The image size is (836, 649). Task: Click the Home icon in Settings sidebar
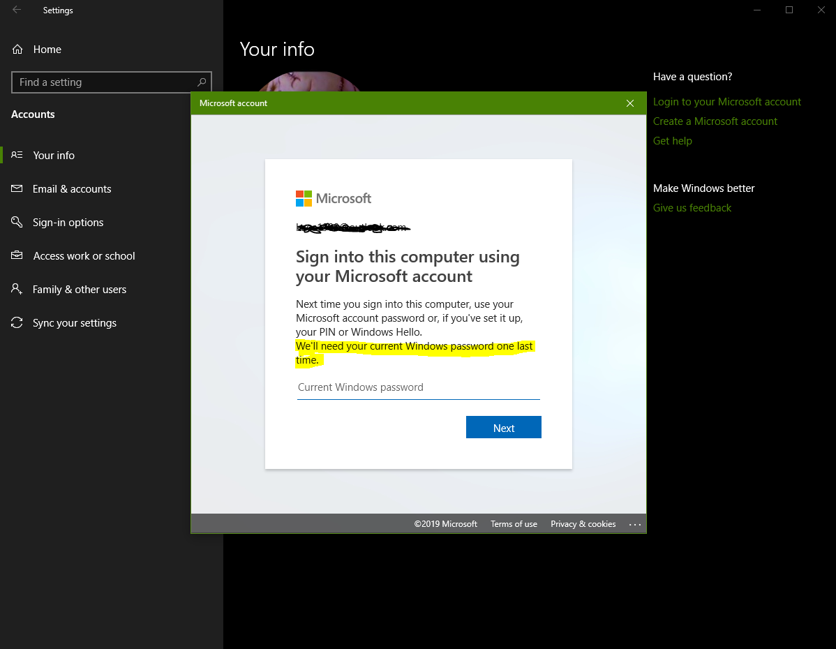click(x=17, y=50)
